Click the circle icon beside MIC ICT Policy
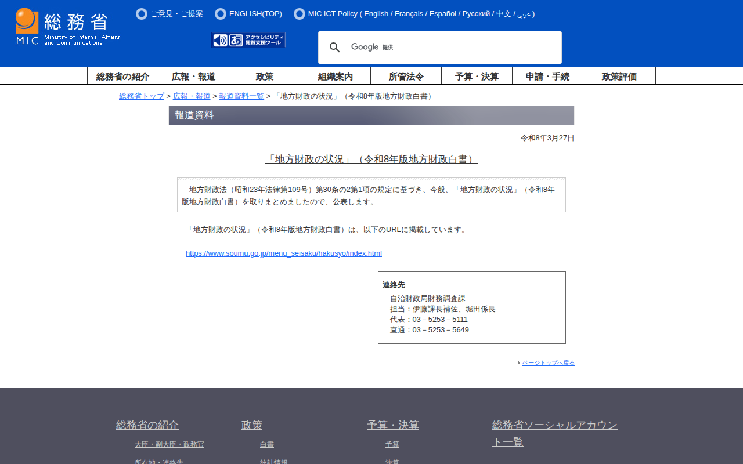Image resolution: width=743 pixels, height=464 pixels. pos(300,14)
